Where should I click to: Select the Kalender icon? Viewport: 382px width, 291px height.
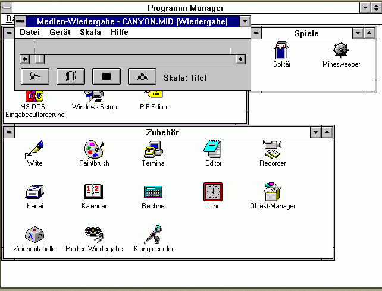94,192
